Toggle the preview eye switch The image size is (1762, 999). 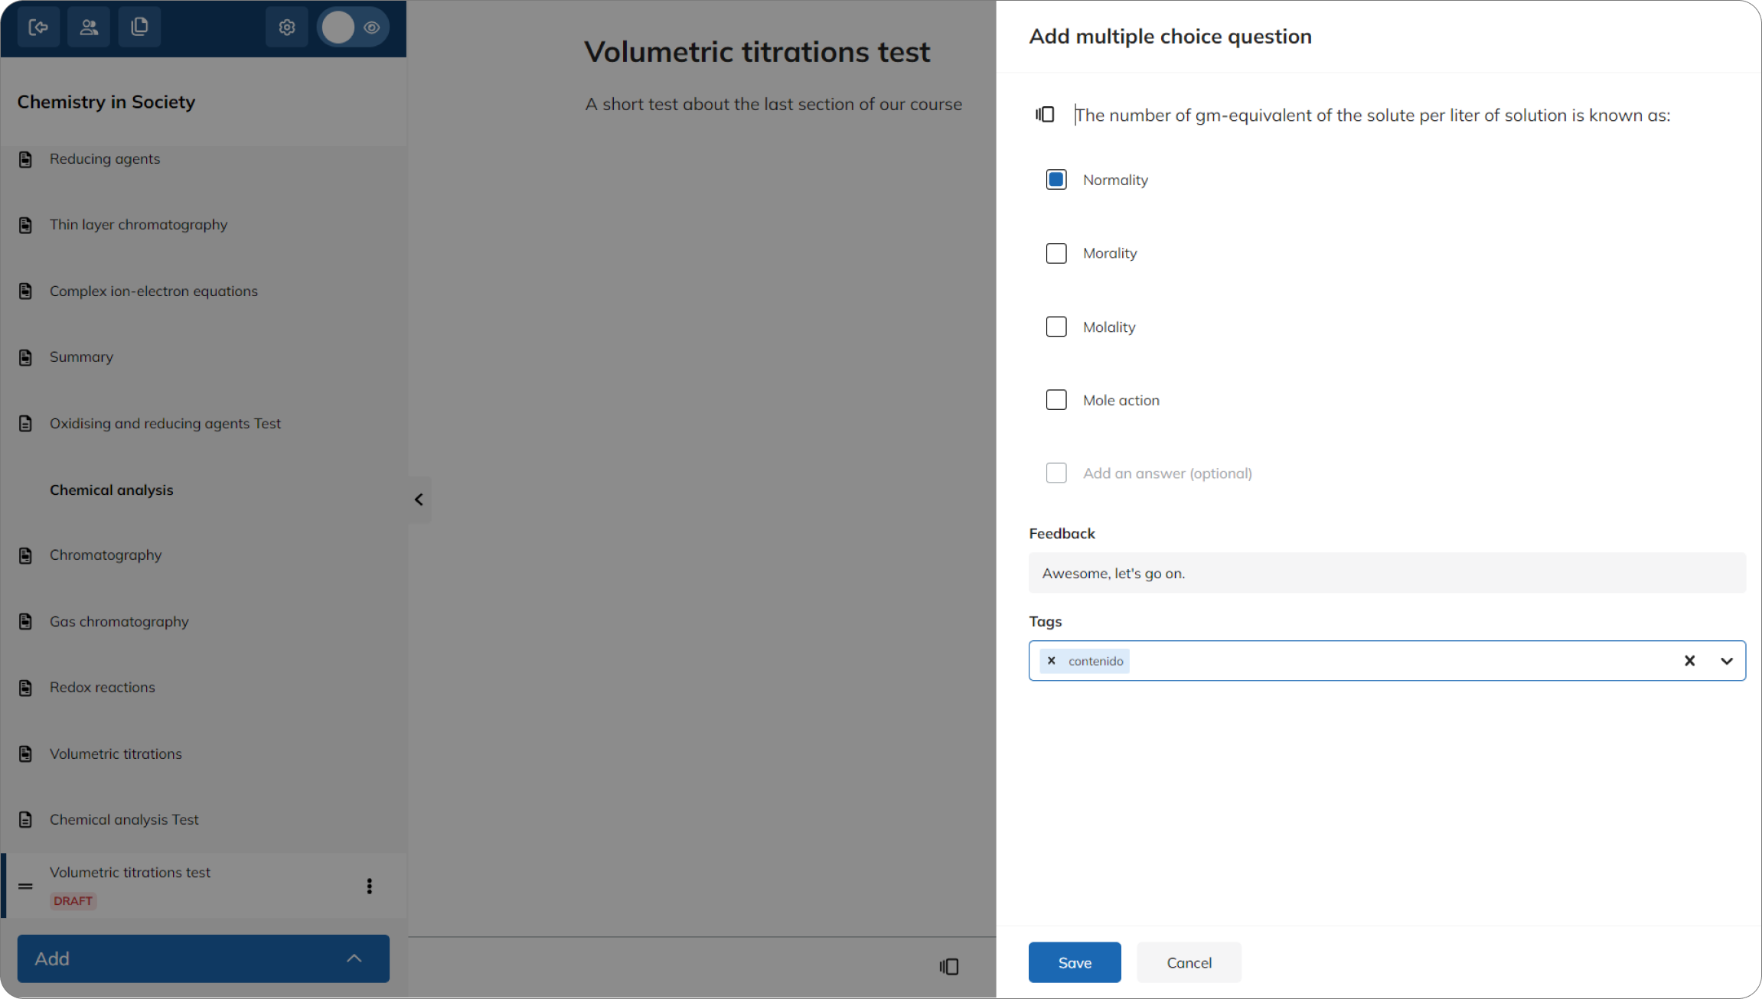354,28
